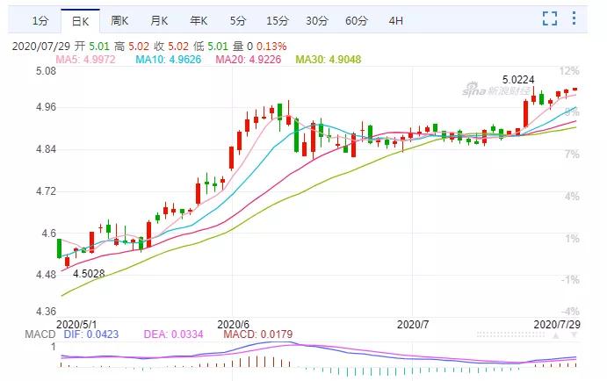Viewport: 607px width, 381px height.
Task: Click the DIF: 0.0423 indicator value
Action: click(x=91, y=334)
